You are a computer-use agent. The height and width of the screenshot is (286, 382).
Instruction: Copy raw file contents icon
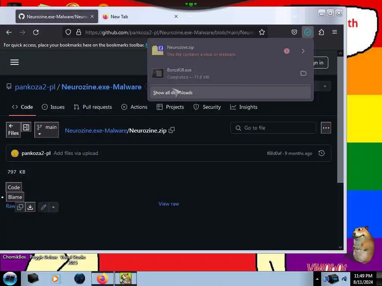pyautogui.click(x=20, y=207)
